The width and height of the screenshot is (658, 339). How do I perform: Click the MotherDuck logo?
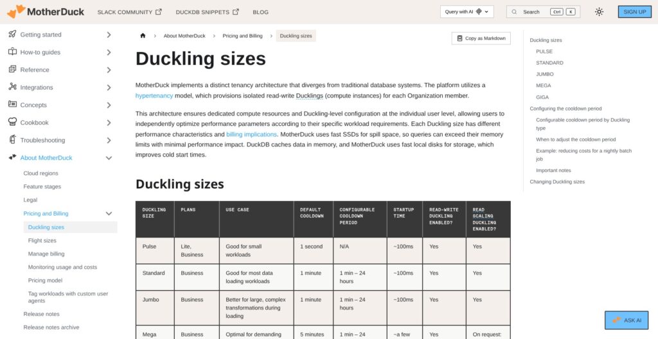pyautogui.click(x=46, y=12)
